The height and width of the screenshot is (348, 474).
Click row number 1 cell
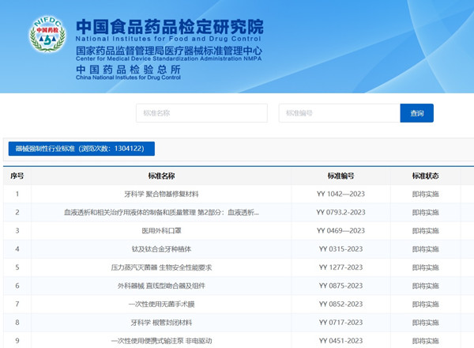pos(17,194)
